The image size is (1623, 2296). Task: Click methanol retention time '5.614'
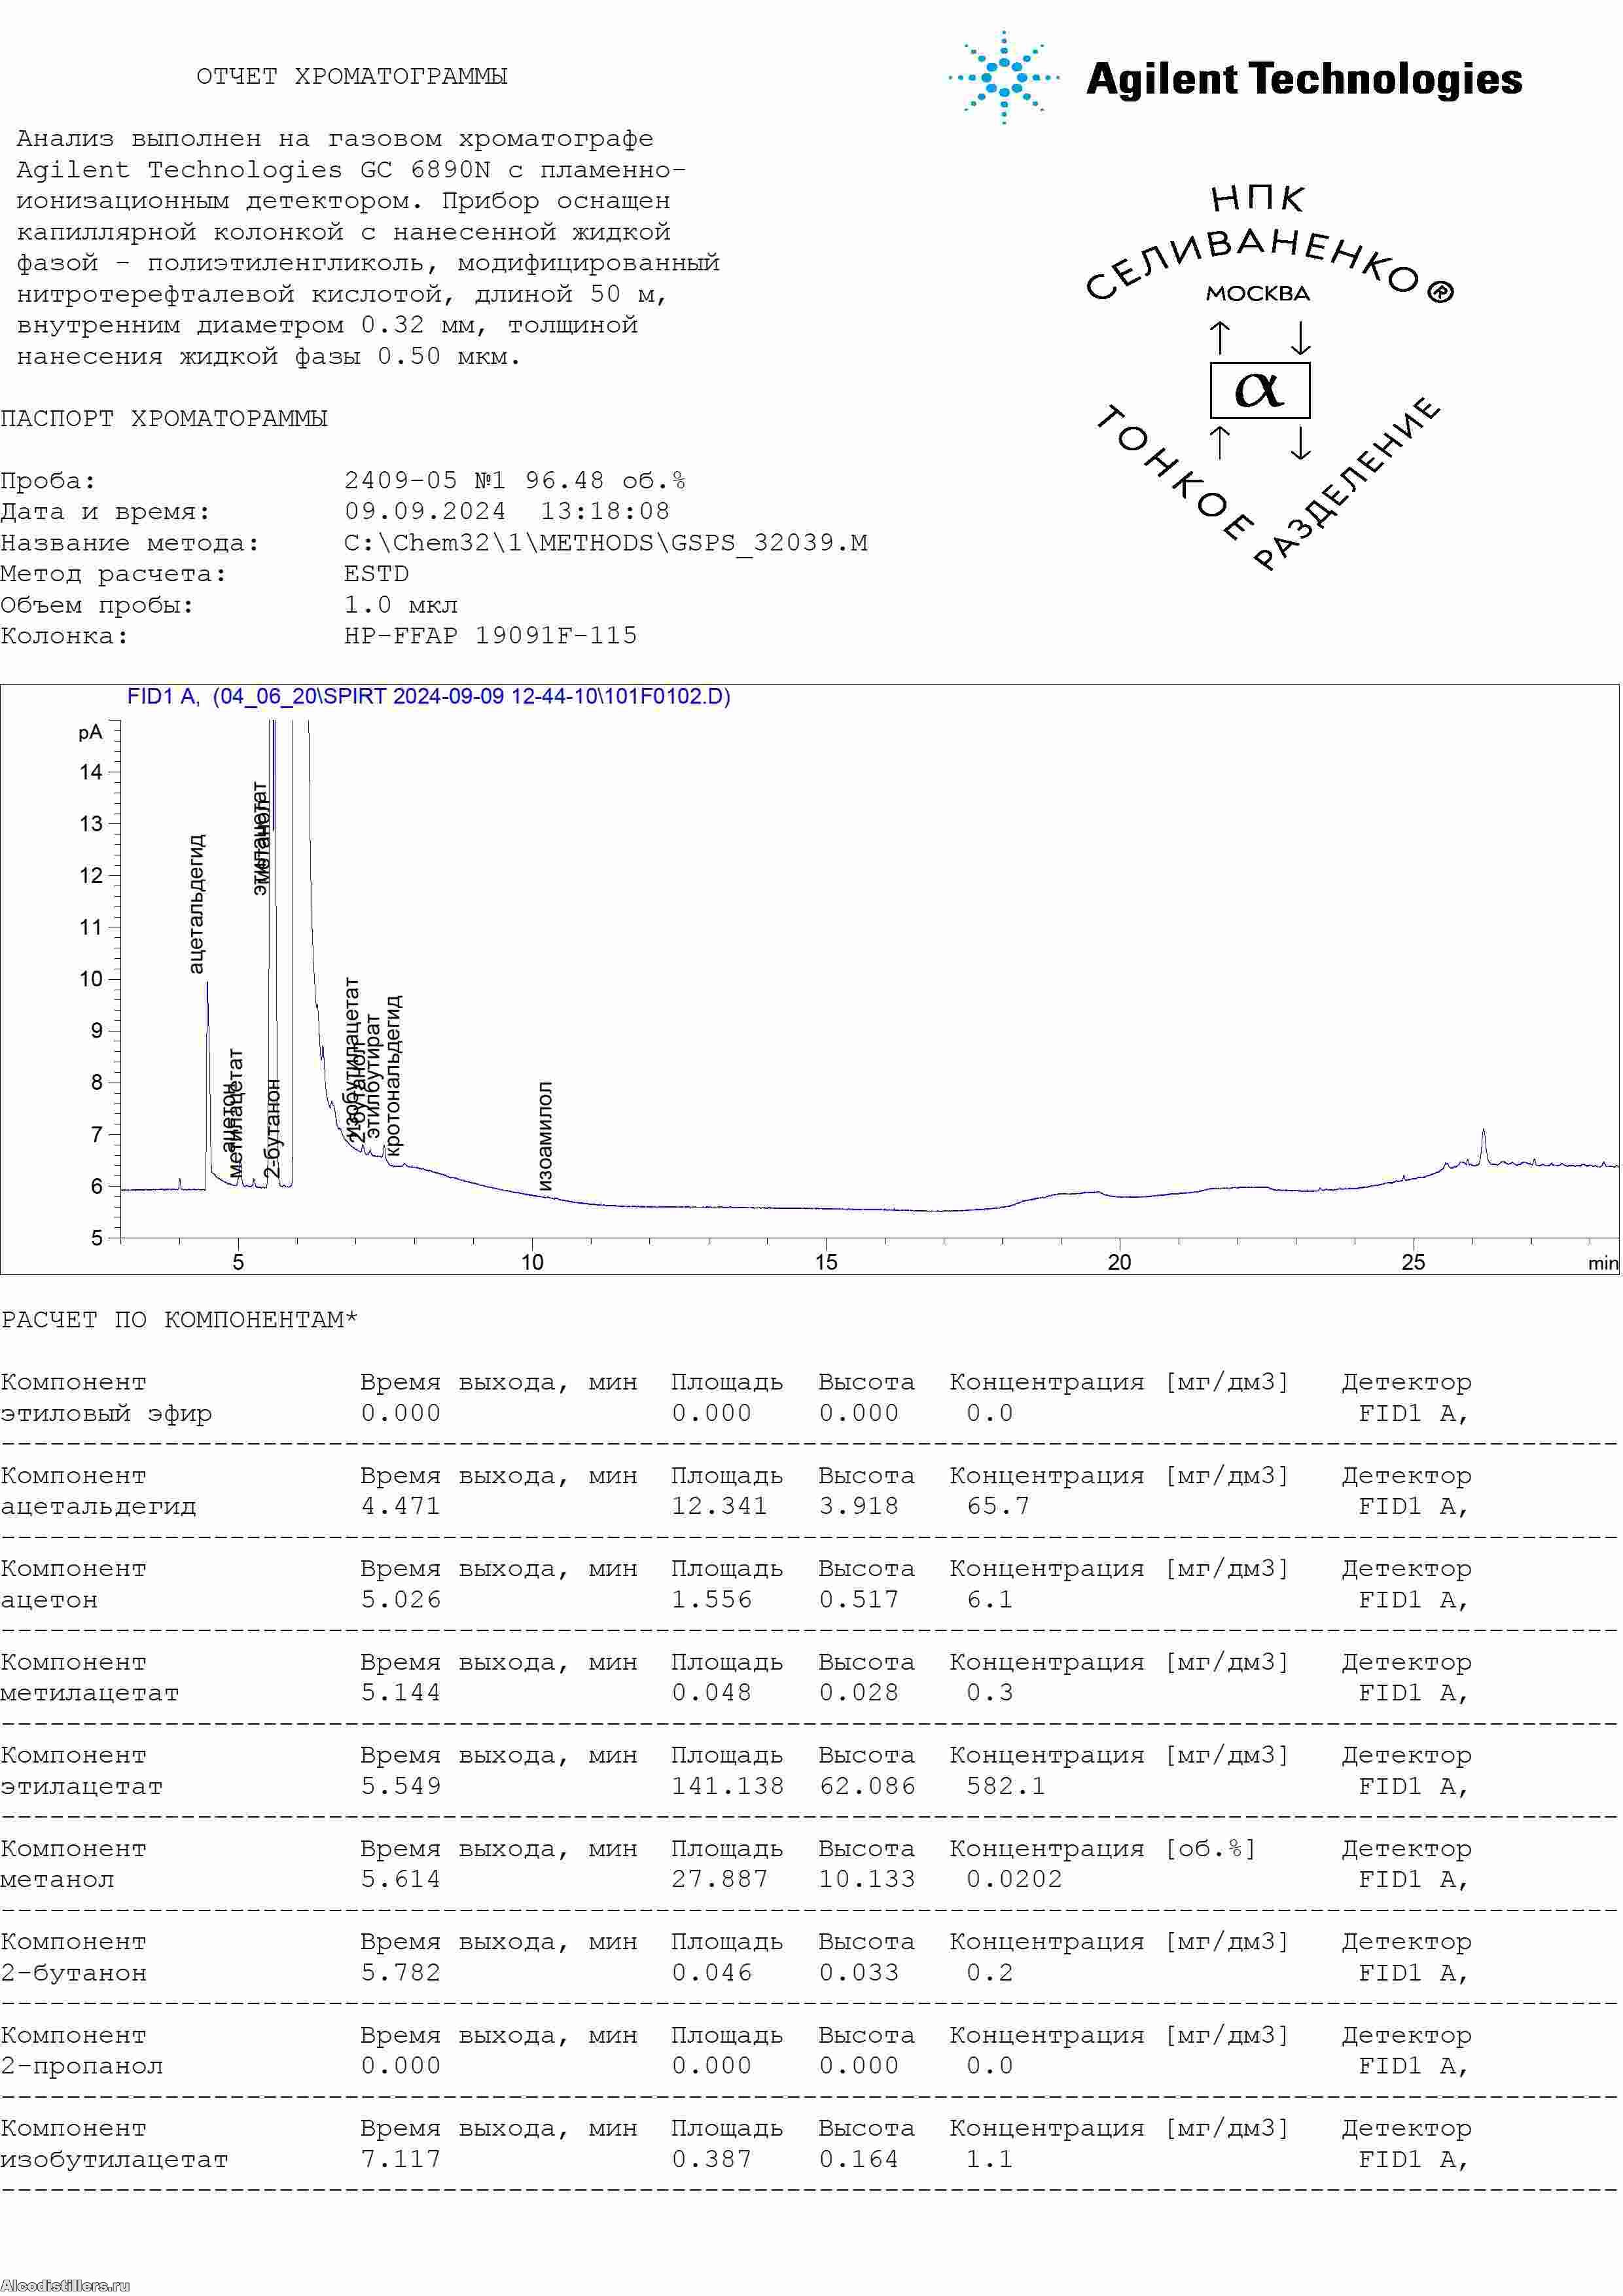tap(401, 1879)
